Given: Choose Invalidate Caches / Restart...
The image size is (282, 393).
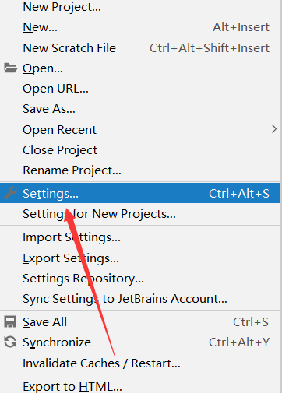Looking at the screenshot, I should [140, 363].
